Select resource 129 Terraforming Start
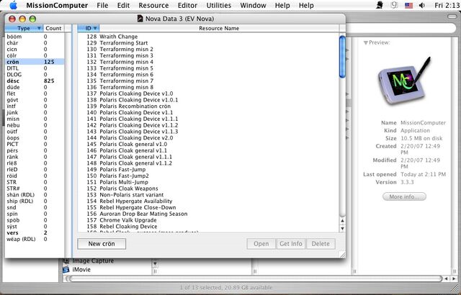Screen dimensions: 461x295 click(208, 43)
